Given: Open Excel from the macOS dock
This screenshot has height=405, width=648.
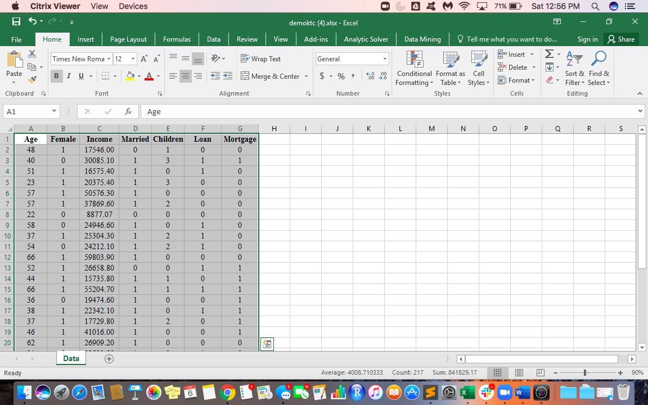Looking at the screenshot, I should (x=467, y=391).
